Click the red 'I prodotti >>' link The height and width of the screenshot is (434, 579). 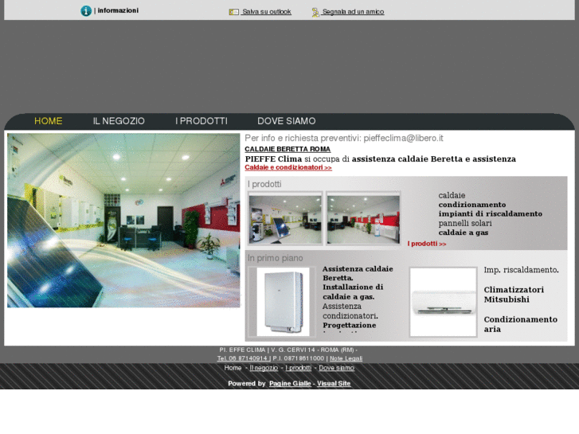tap(427, 244)
